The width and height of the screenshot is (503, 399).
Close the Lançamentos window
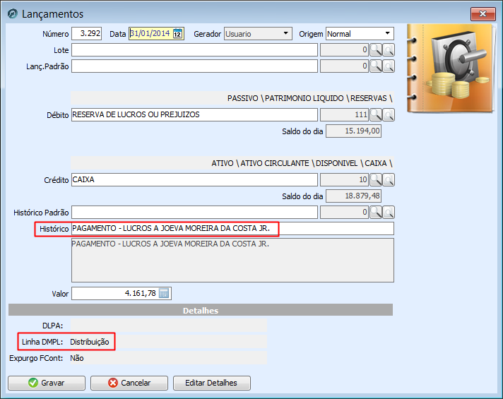pos(483,14)
